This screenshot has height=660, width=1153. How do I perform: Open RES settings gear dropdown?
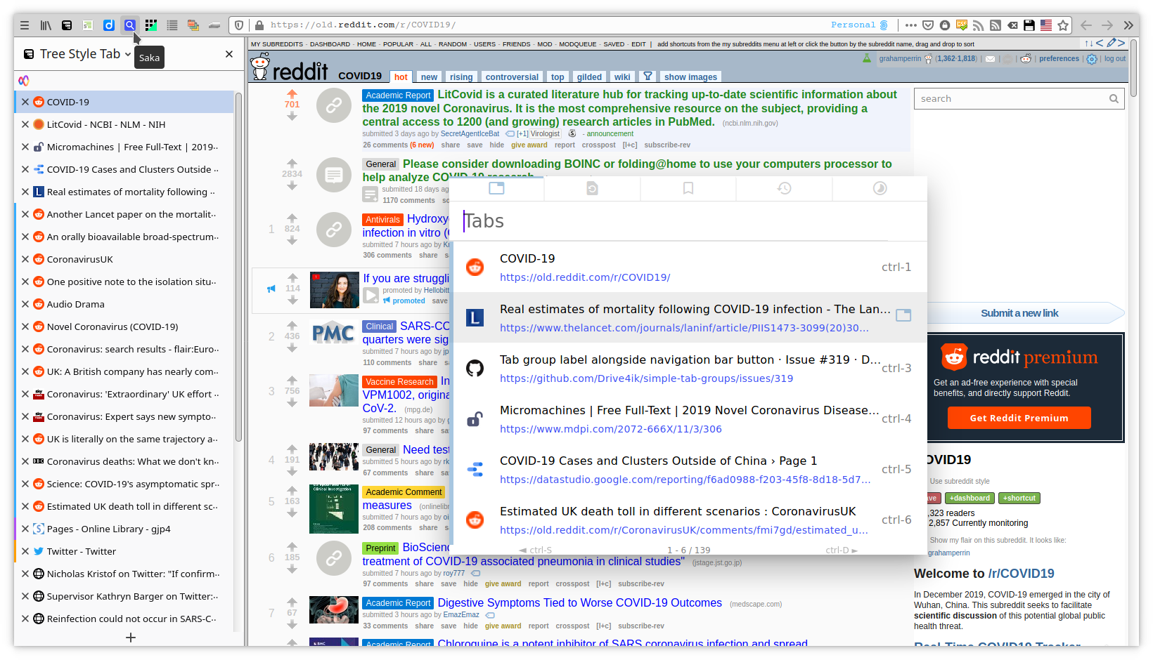coord(1092,59)
